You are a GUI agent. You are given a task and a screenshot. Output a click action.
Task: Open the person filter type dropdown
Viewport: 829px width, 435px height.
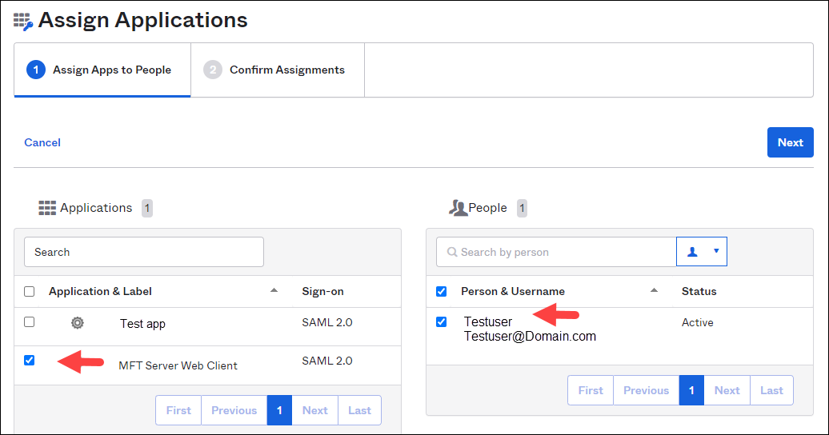(x=702, y=251)
